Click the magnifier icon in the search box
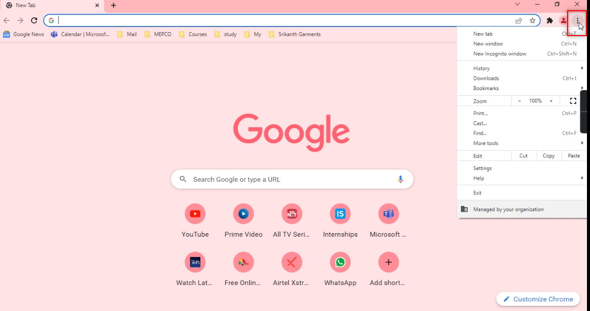 click(x=183, y=179)
